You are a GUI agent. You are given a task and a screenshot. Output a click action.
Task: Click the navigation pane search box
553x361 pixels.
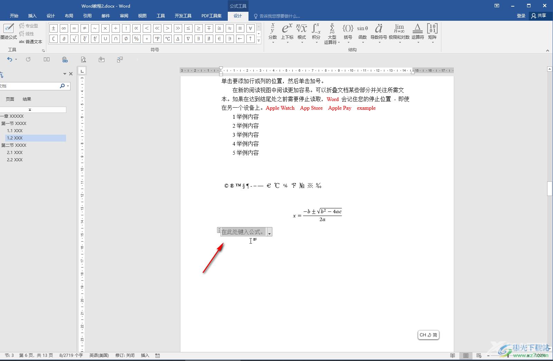click(29, 86)
